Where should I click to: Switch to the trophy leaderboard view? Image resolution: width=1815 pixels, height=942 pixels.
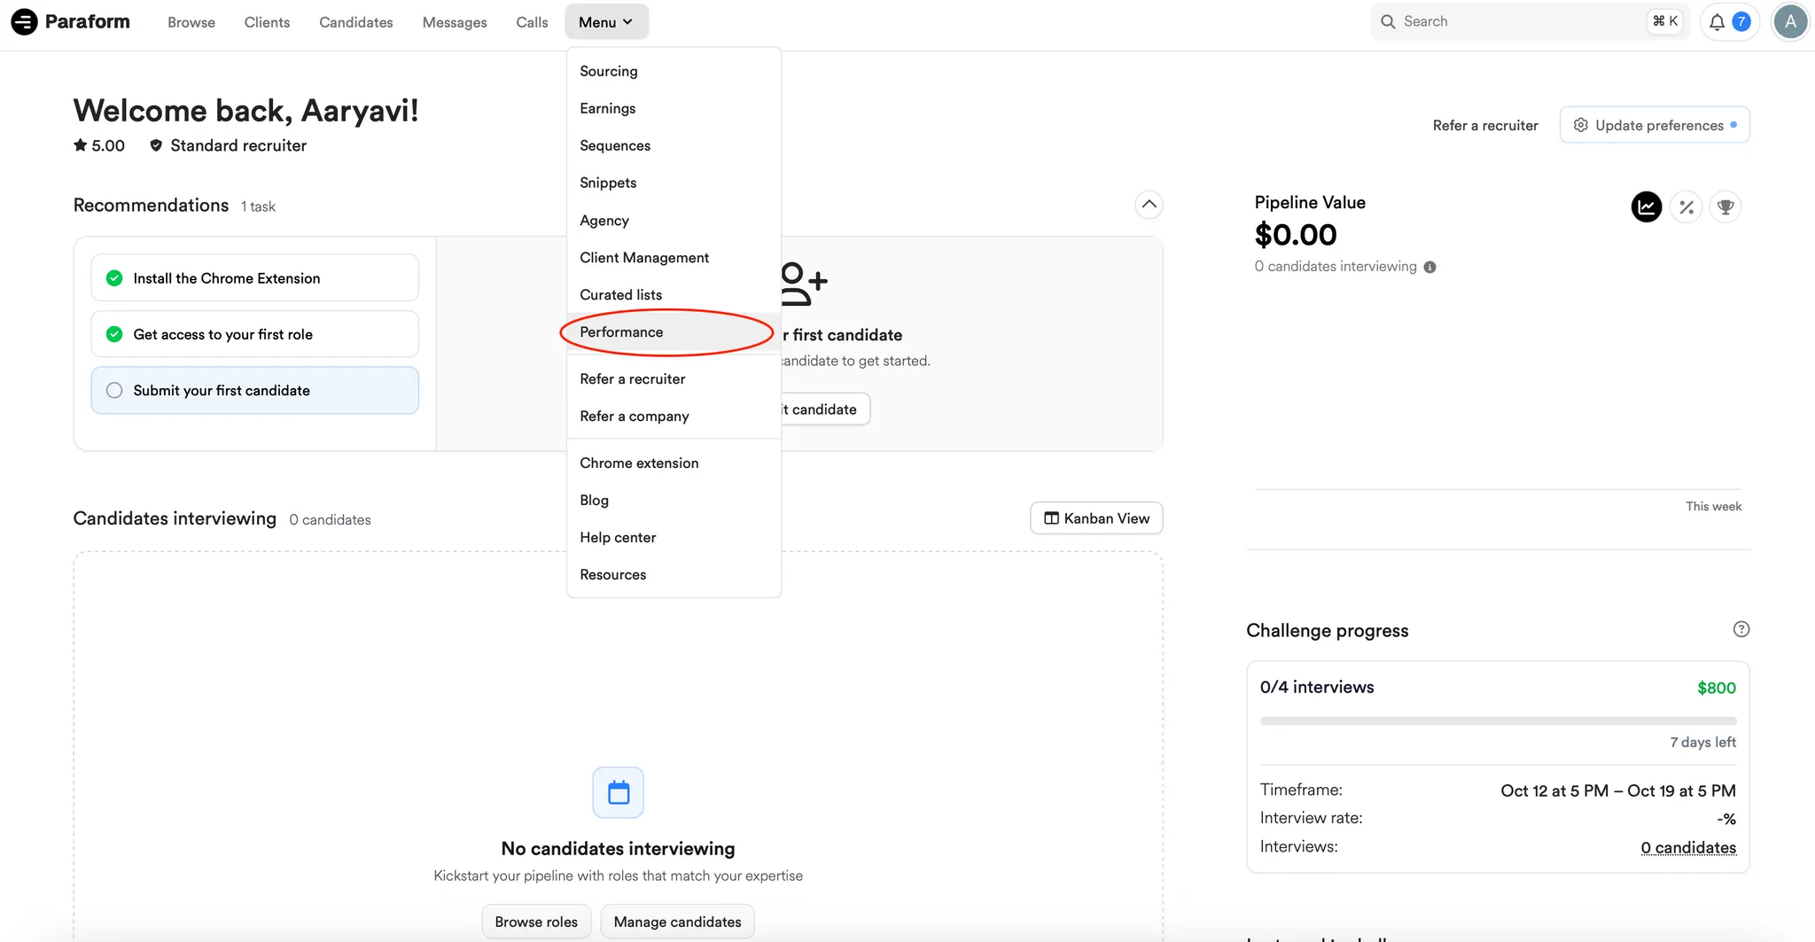(x=1725, y=206)
